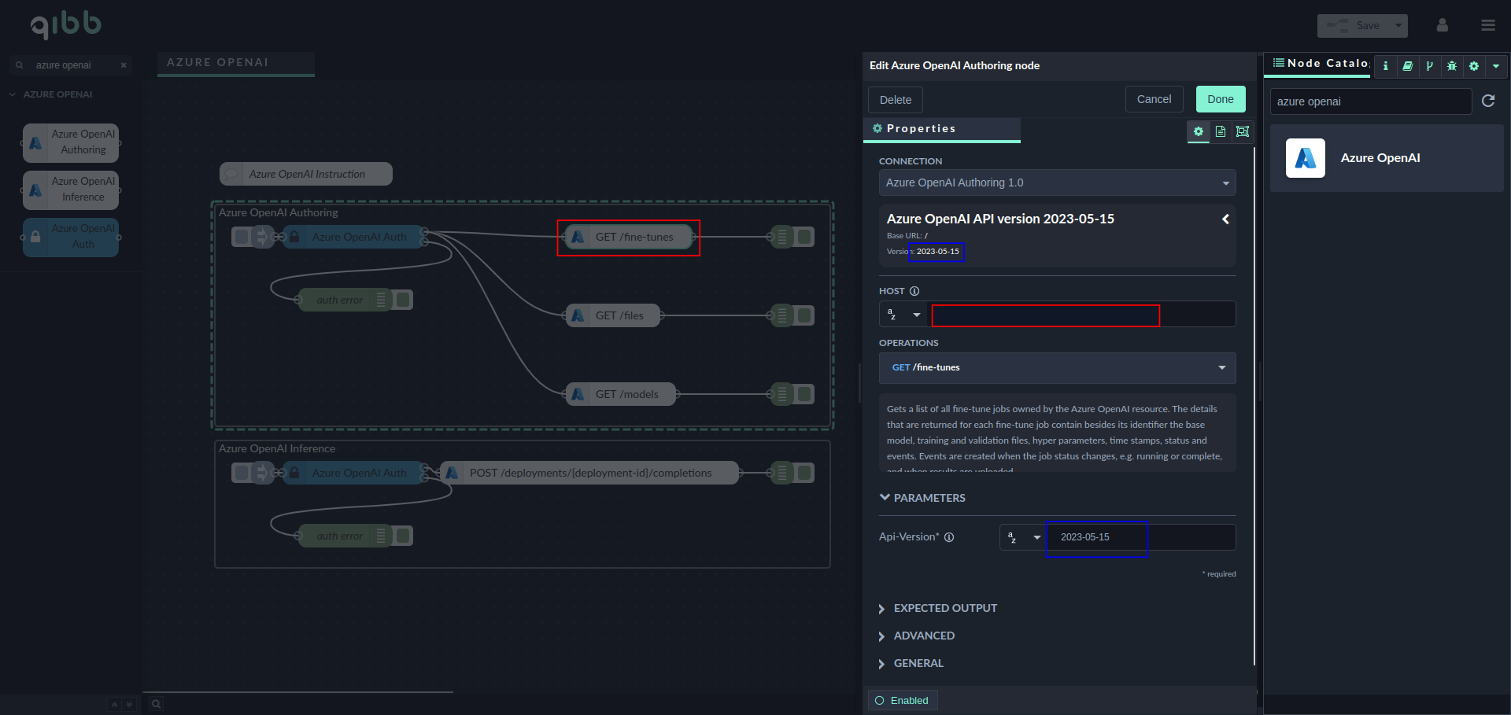Viewport: 1511px width, 715px height.
Task: Click the Done button
Action: pos(1220,99)
